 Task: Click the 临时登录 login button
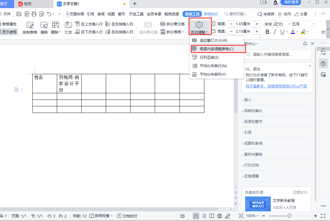pyautogui.click(x=291, y=2)
